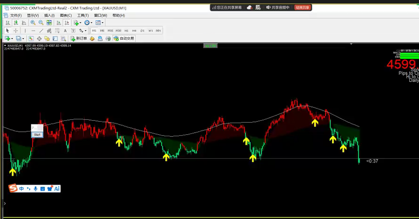Toggle chart auto scroll icon

tap(59, 23)
